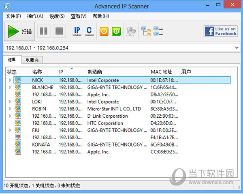Screen dimensions: 243x194
Task: Switch to the 结果 tab
Action: coord(12,60)
